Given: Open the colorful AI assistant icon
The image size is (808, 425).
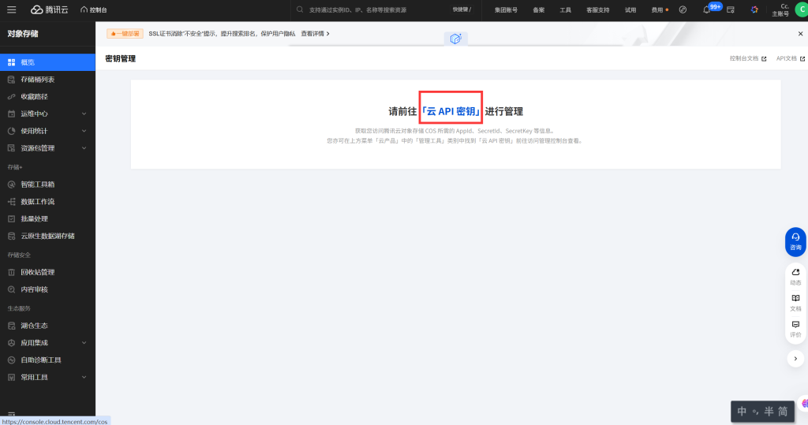Looking at the screenshot, I should (x=754, y=9).
